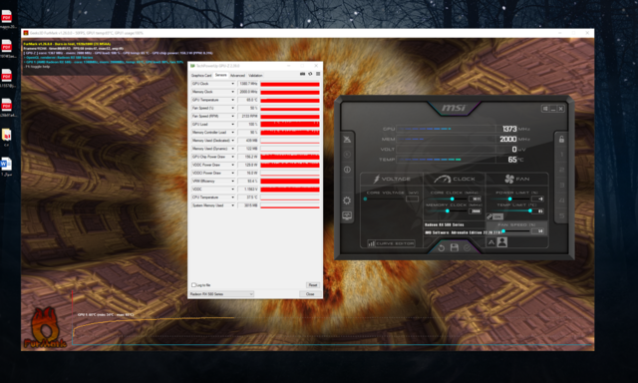The width and height of the screenshot is (638, 383).
Task: Click the Core Clock value input box
Action: coord(476,199)
